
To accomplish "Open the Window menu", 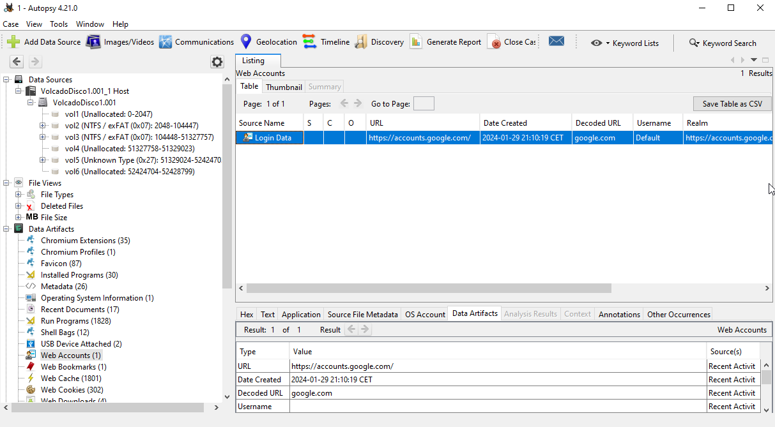I will point(90,24).
